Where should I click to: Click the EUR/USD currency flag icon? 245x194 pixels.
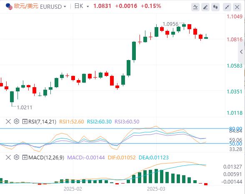pos(9,6)
